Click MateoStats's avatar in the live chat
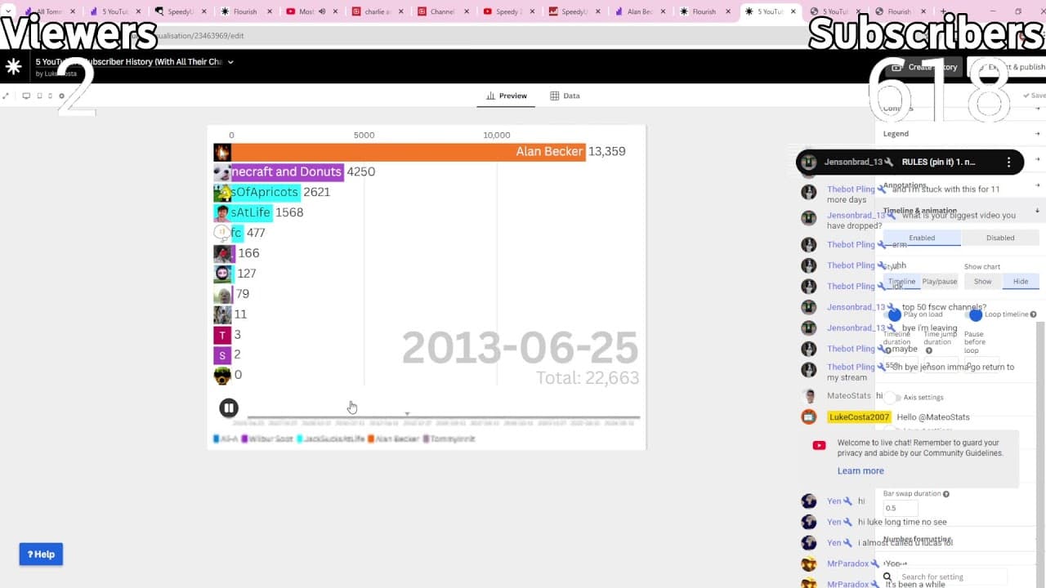 coord(809,396)
